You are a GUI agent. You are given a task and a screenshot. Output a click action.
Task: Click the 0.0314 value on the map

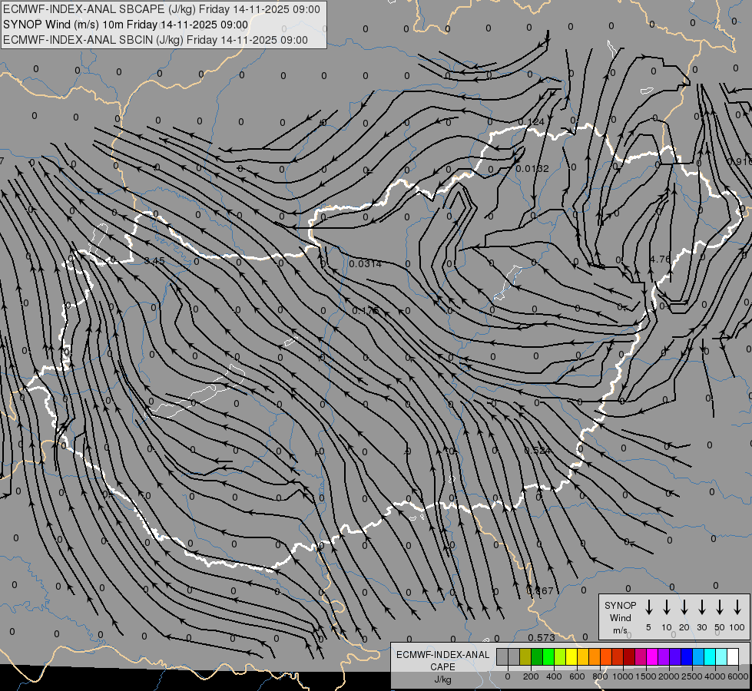366,264
